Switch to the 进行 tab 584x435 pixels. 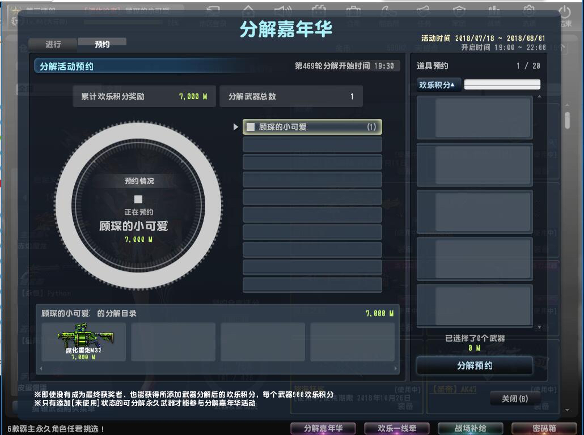(x=53, y=44)
